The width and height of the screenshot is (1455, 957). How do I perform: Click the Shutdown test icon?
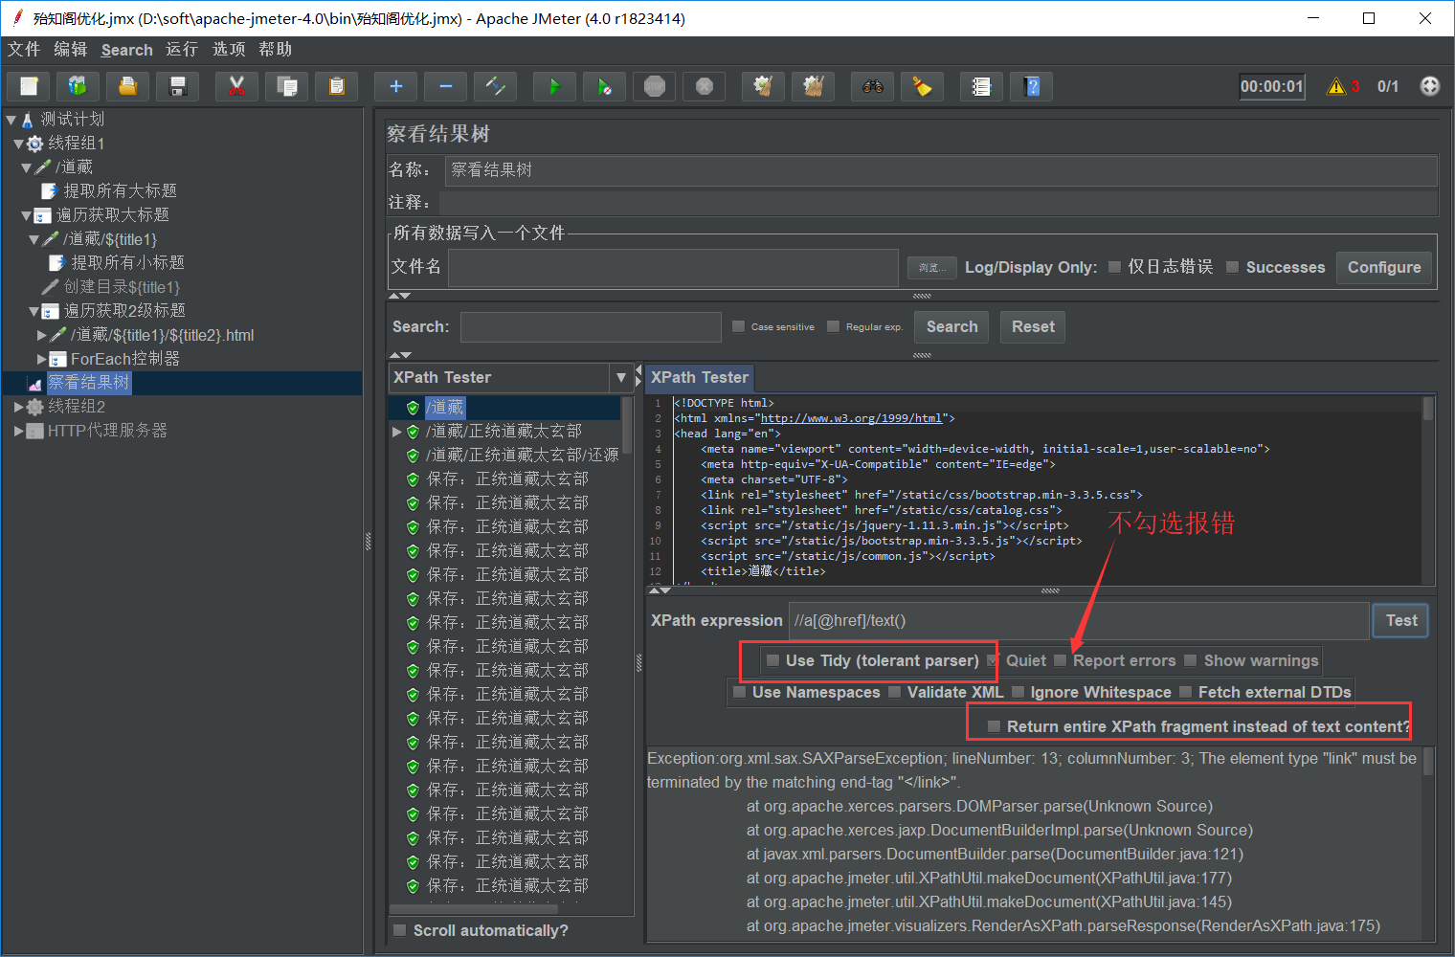[x=705, y=86]
